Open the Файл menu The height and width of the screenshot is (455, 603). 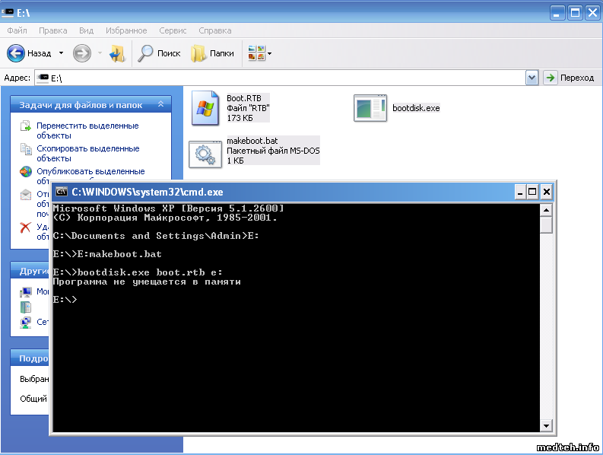17,30
